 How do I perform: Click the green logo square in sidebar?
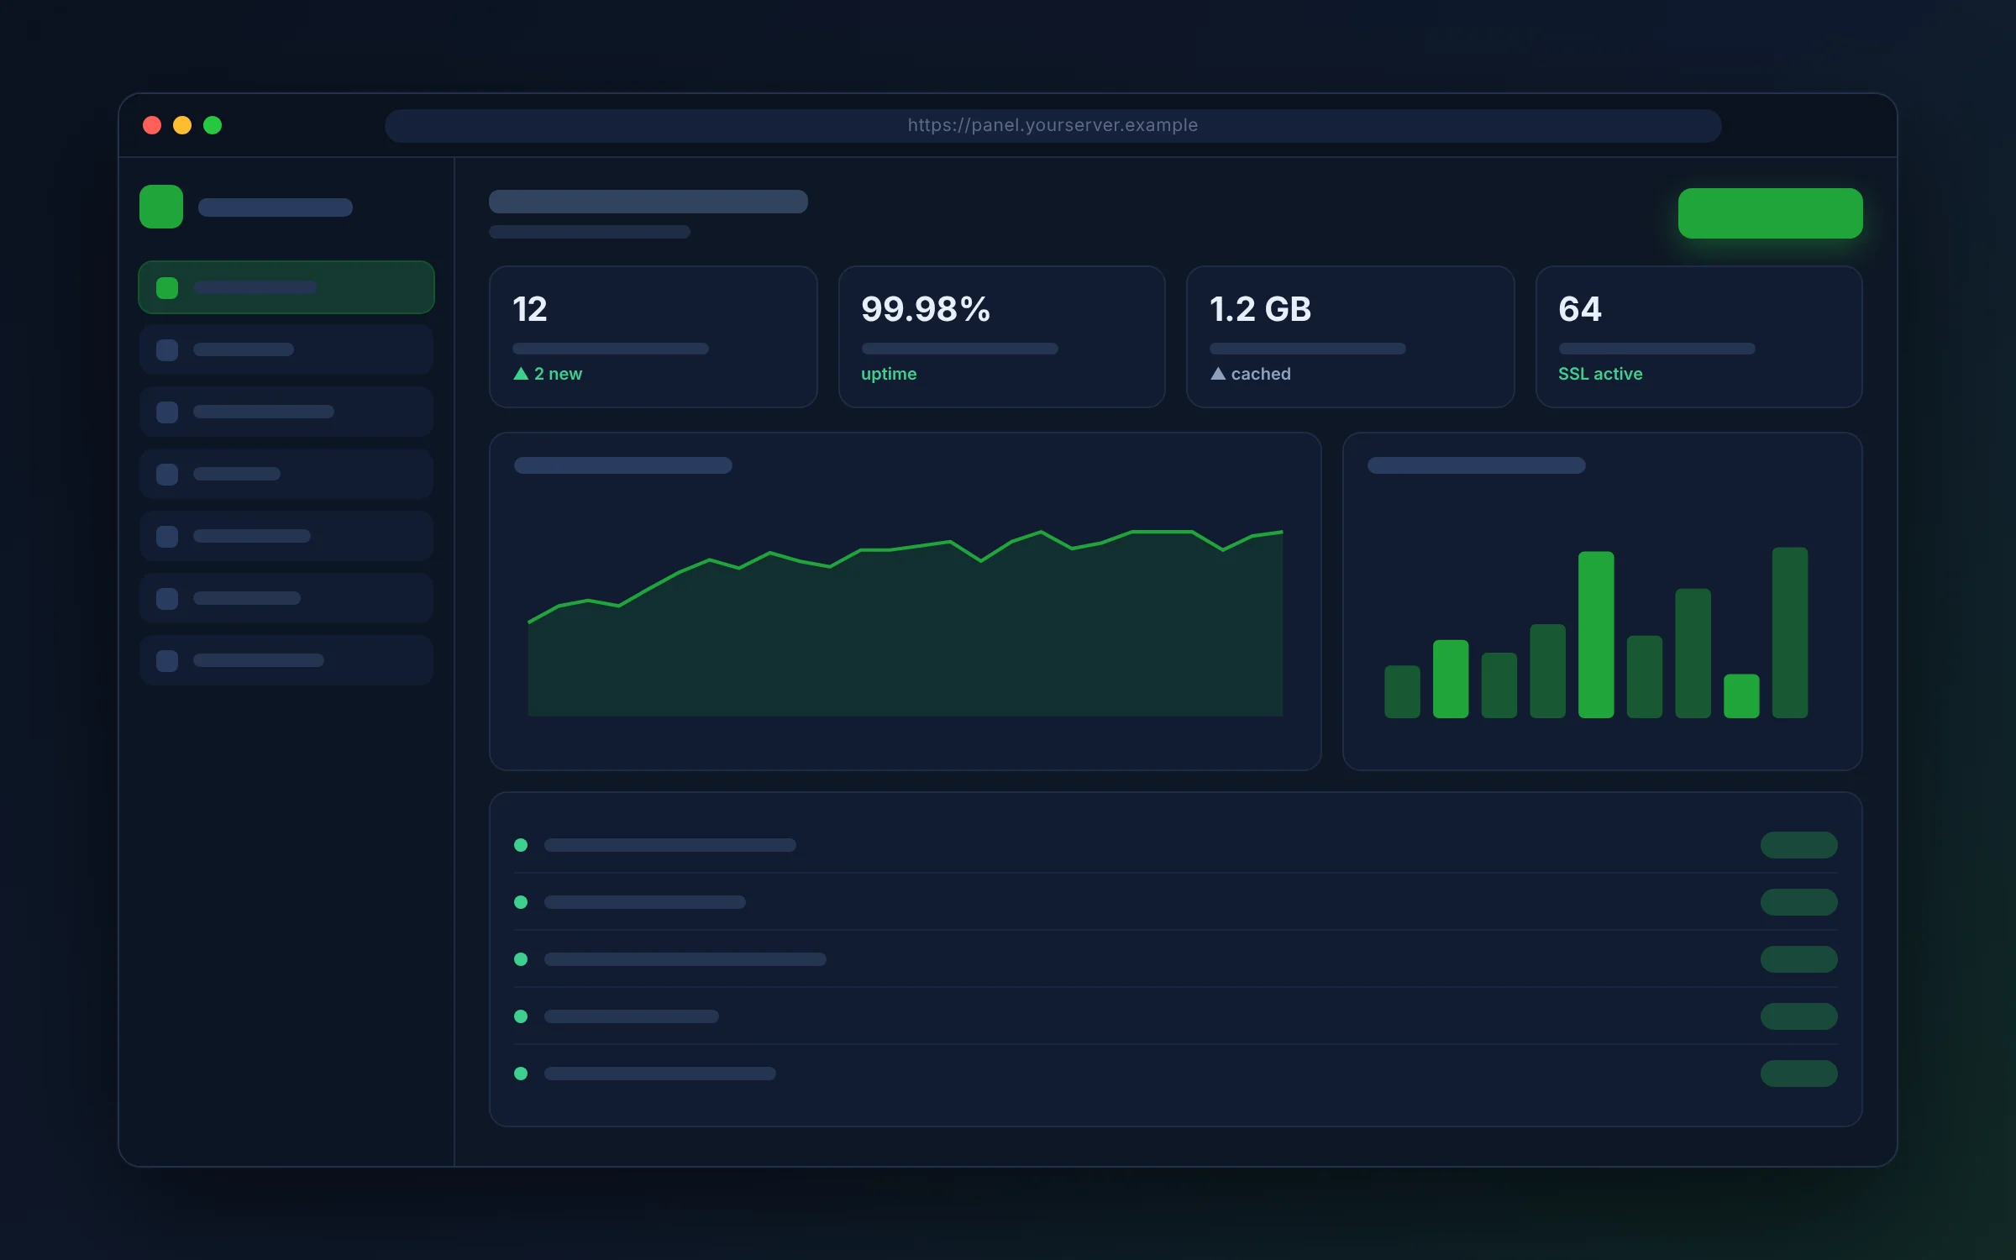pyautogui.click(x=161, y=207)
